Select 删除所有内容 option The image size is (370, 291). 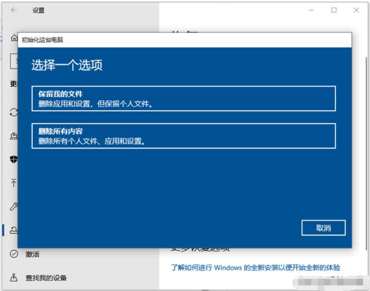click(x=185, y=135)
